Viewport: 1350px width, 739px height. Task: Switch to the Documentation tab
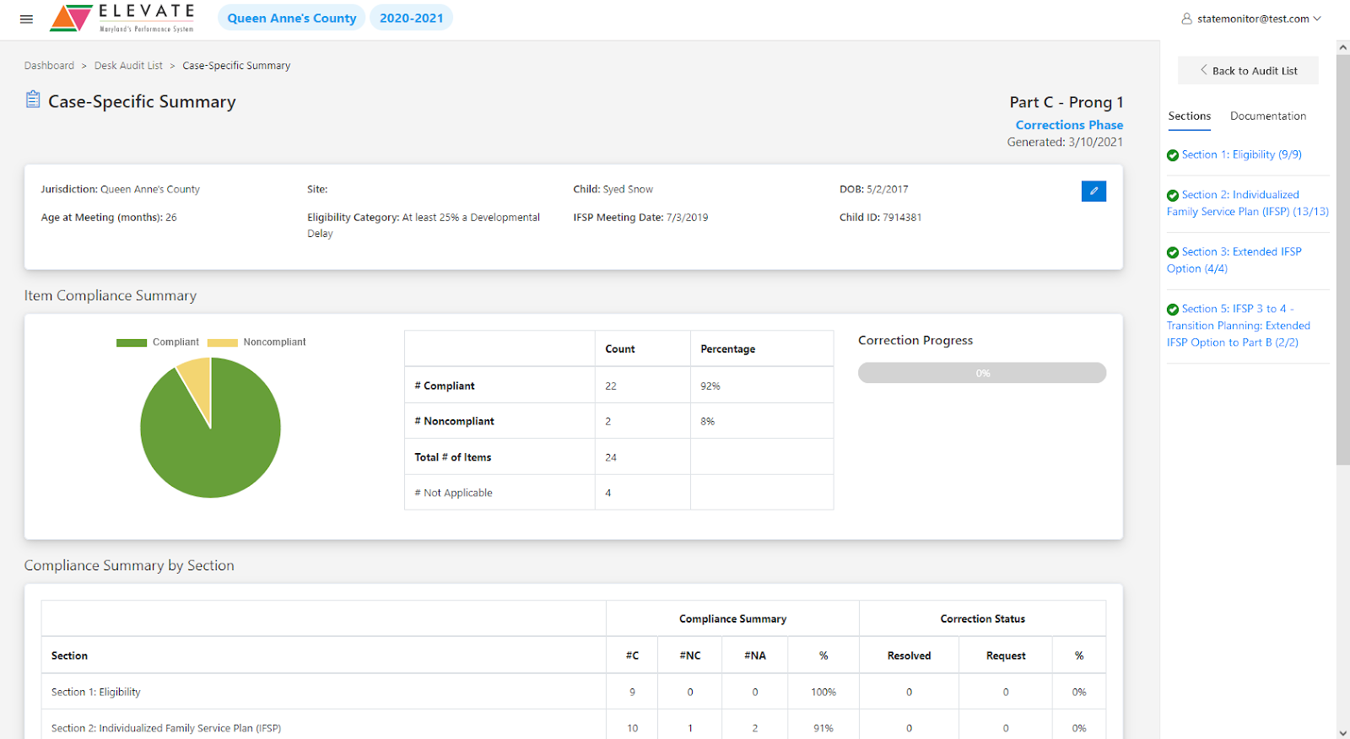(1267, 116)
